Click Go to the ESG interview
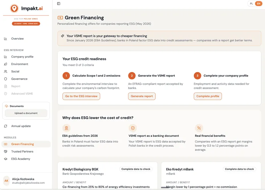Screen dimensions: 265x190 (x=81, y=96)
